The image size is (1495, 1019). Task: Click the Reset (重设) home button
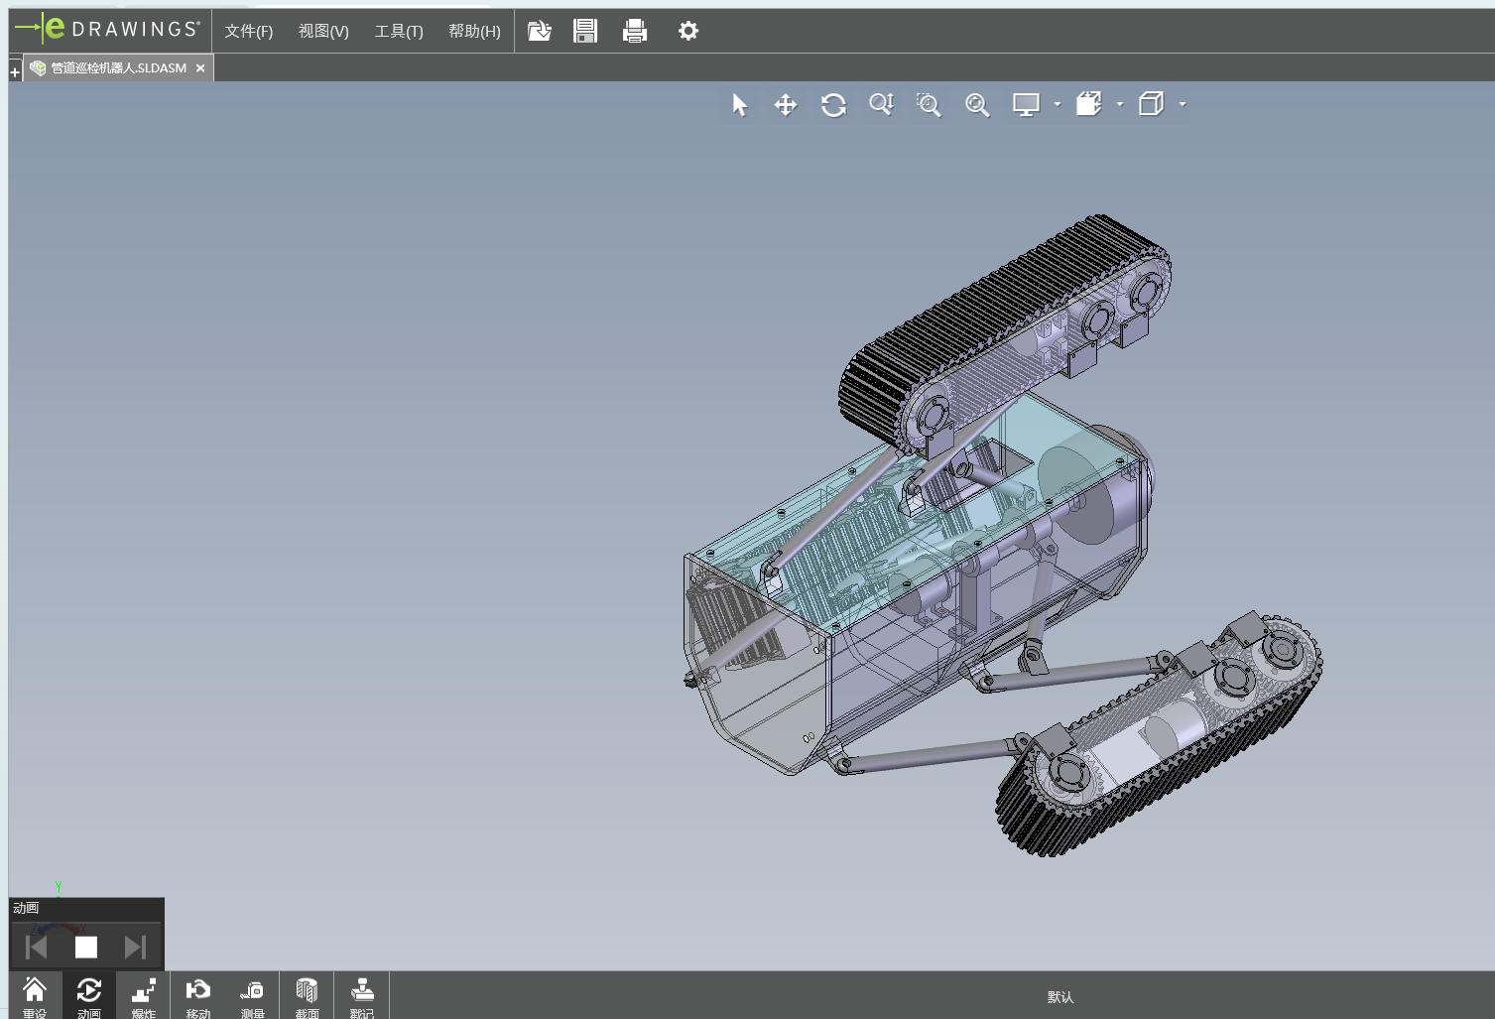click(35, 995)
